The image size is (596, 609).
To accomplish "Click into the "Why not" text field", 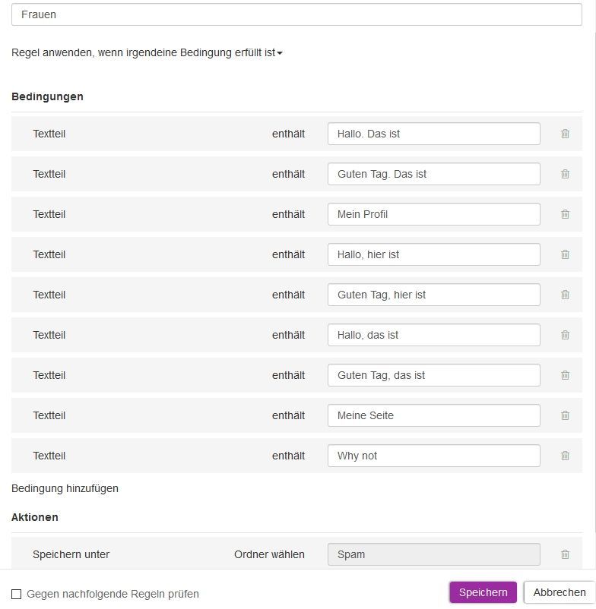I will [433, 455].
